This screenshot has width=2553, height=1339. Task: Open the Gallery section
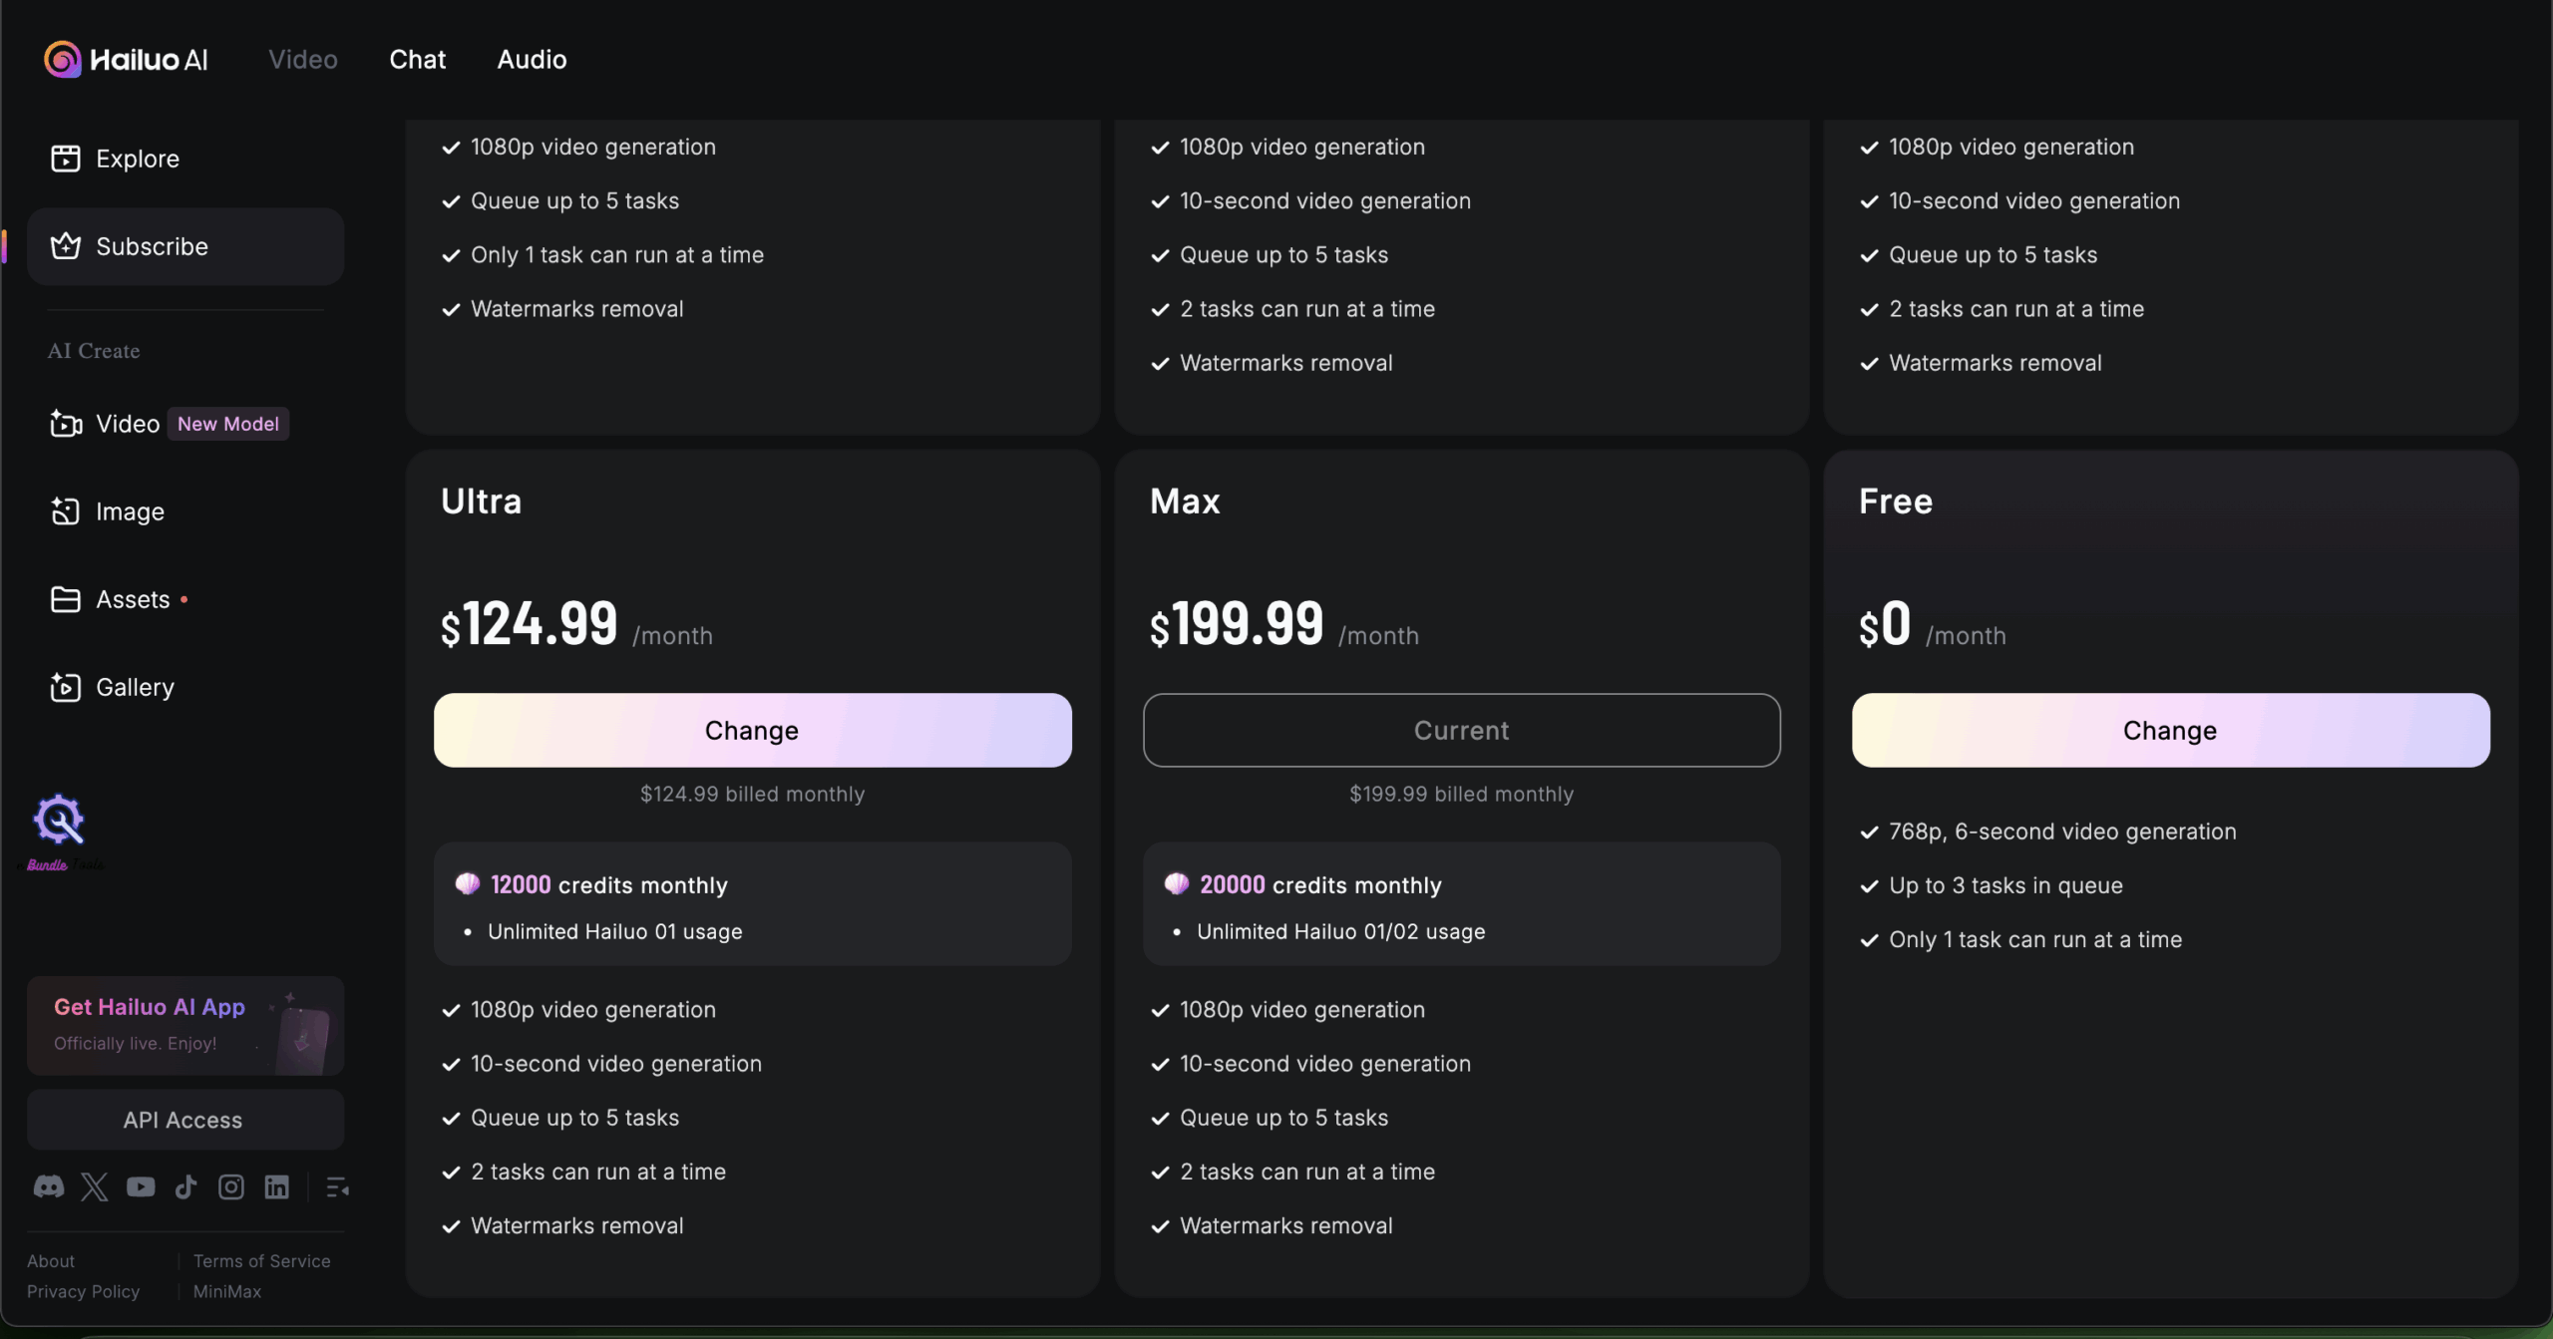coord(134,687)
